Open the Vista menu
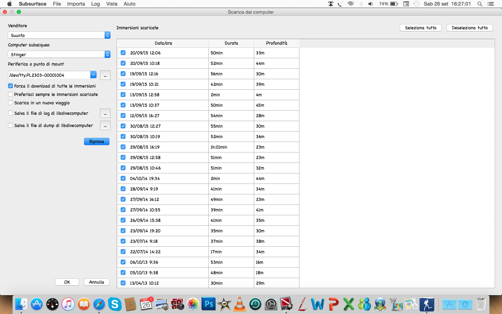This screenshot has height=314, width=502. pos(112,4)
